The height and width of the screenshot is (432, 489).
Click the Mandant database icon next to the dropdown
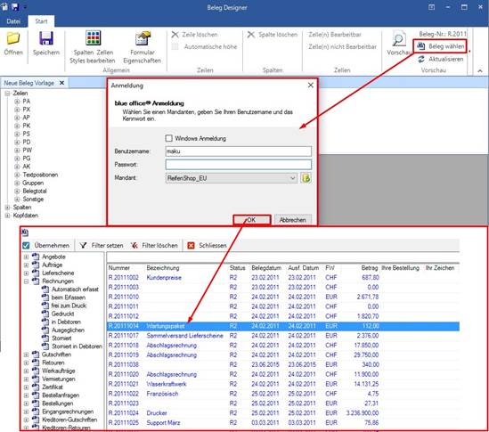click(306, 178)
